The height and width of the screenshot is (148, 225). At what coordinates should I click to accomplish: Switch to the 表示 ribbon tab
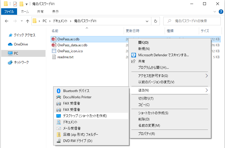[x=55, y=12]
